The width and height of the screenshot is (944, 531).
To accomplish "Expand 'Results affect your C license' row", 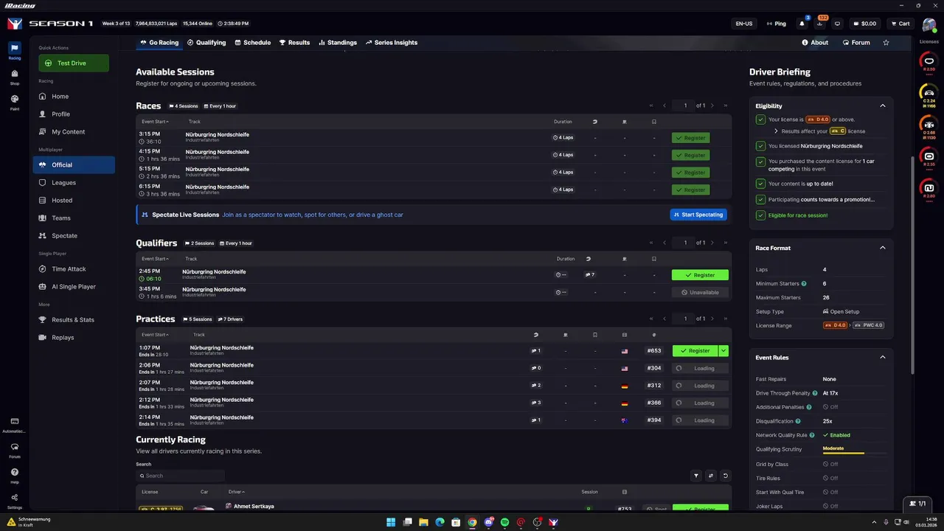I will (x=776, y=131).
